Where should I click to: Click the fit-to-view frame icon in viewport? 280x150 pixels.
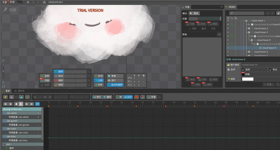pyautogui.click(x=3, y=87)
